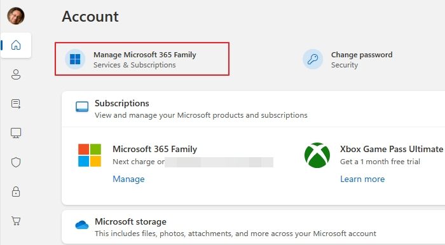This screenshot has height=245, width=445.
Task: Open Change password shortcut
Action: pyautogui.click(x=348, y=59)
